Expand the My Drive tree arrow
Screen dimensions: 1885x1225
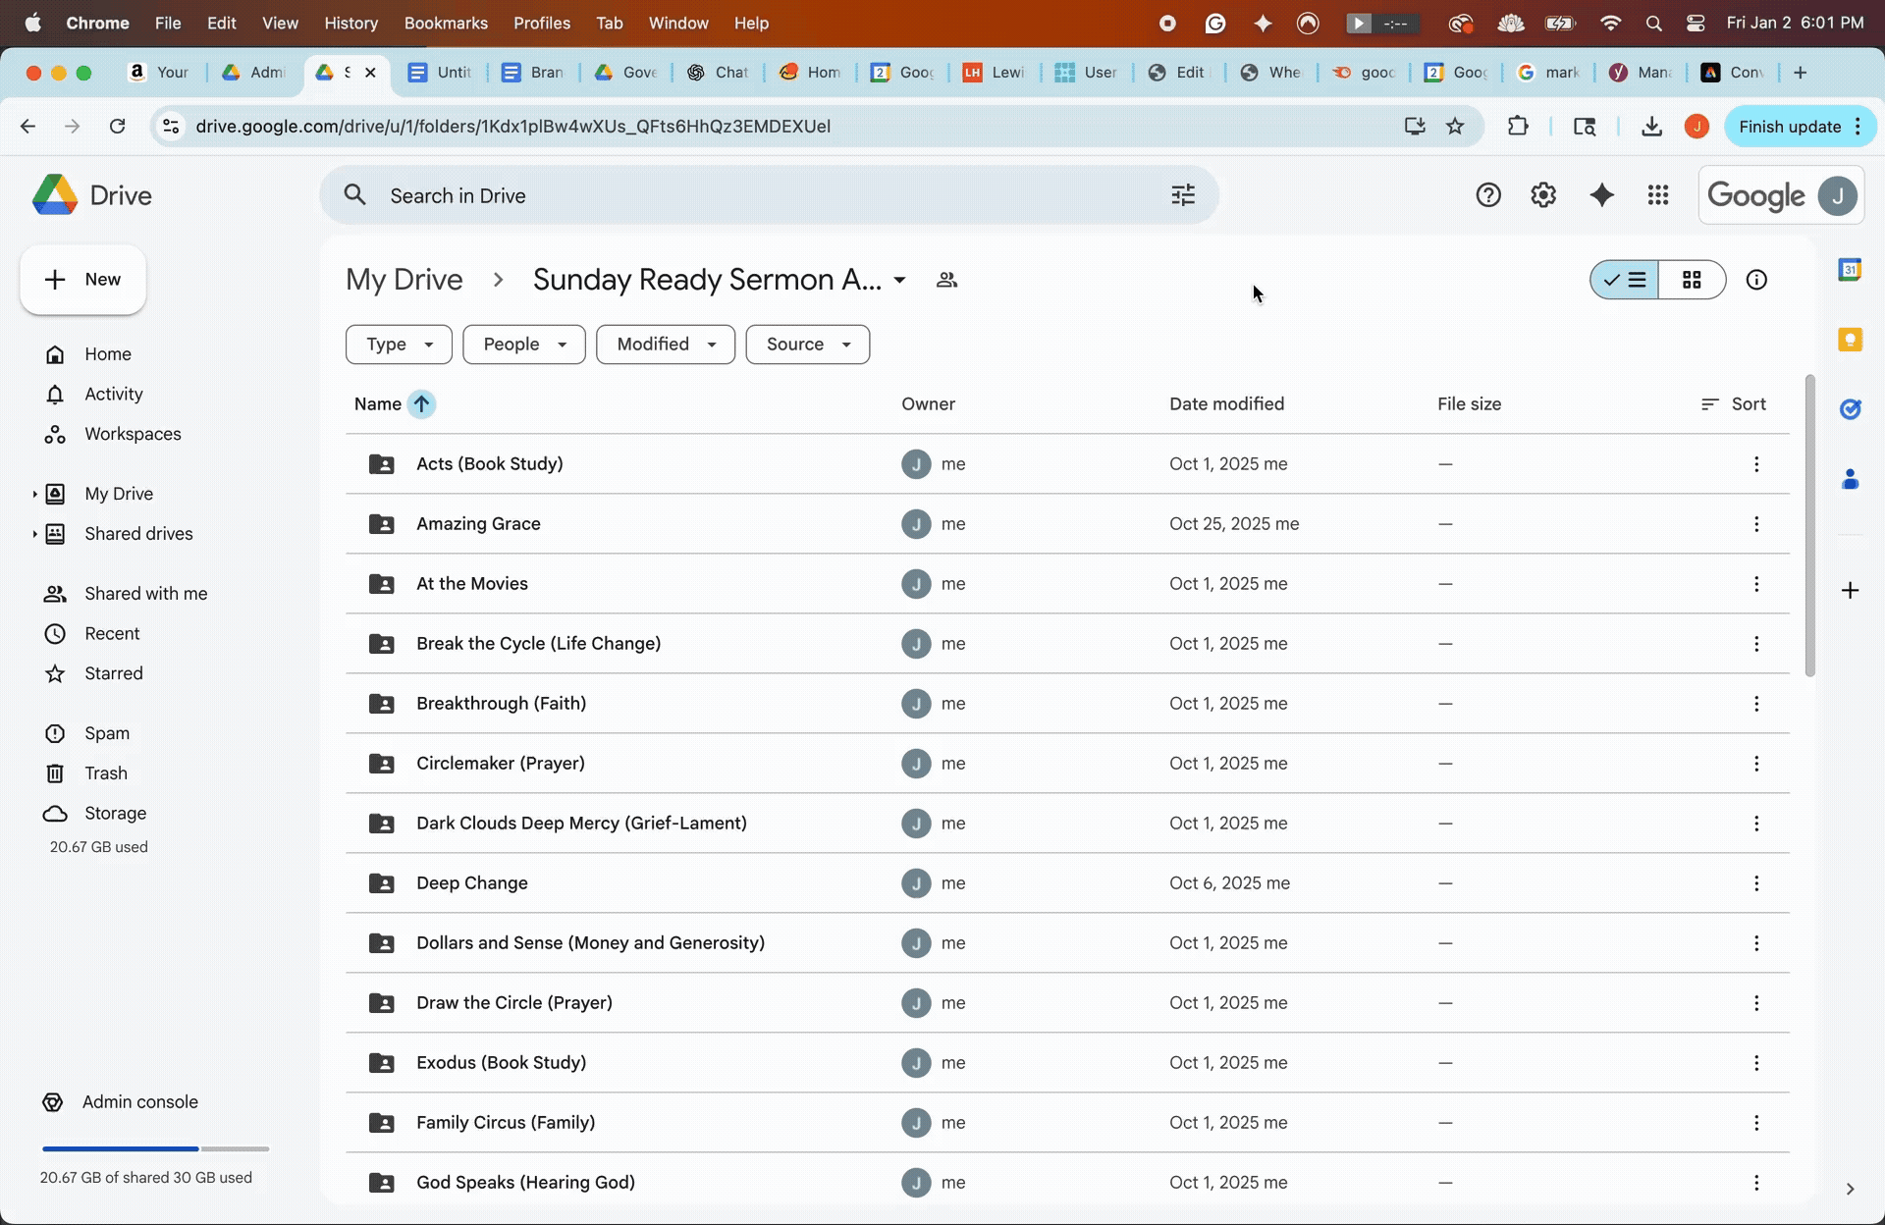[x=34, y=494]
